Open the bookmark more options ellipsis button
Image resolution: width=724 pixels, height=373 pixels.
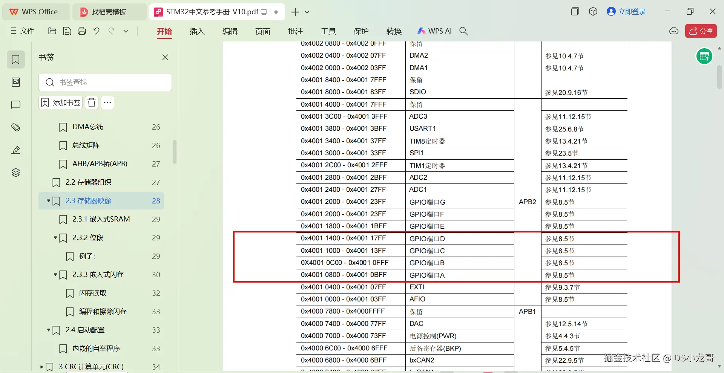(x=107, y=102)
